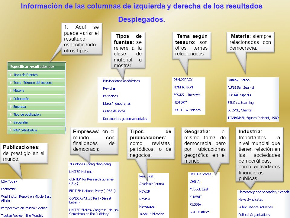
Task: Open the Tipos de fuentes filter label
Action: coord(25,75)
